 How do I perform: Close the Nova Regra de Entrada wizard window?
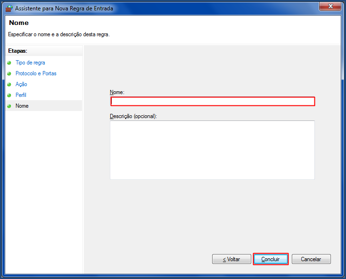tap(330, 6)
